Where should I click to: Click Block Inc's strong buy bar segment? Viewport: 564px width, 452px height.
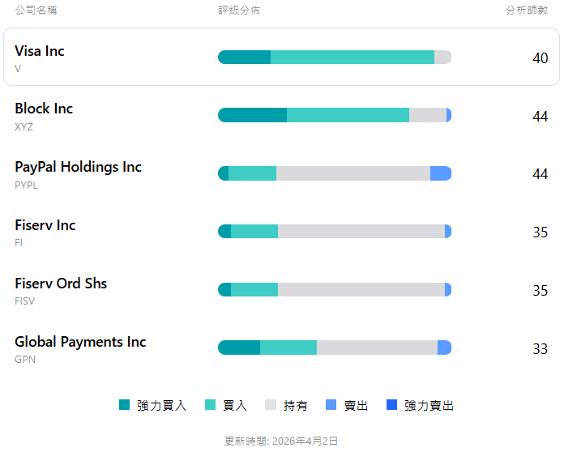pyautogui.click(x=252, y=115)
